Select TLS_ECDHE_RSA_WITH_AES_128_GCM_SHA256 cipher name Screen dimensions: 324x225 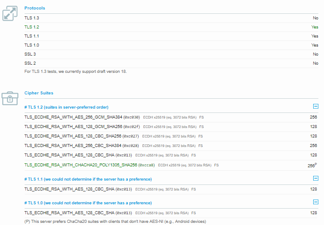(73, 127)
